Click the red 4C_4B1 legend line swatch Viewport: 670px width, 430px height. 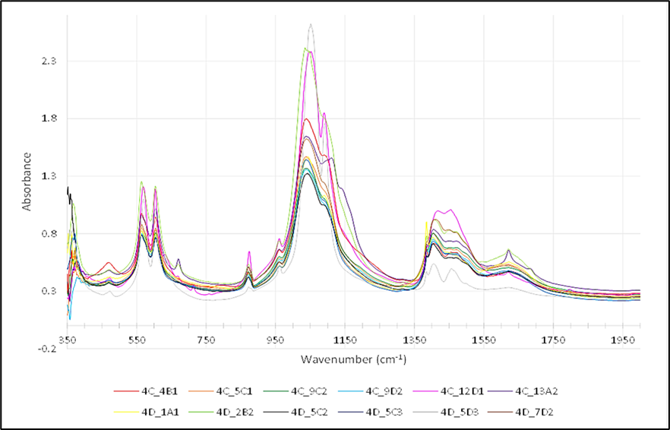[x=125, y=391]
